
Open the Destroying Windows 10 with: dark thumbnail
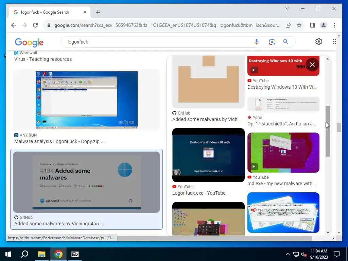(208, 155)
